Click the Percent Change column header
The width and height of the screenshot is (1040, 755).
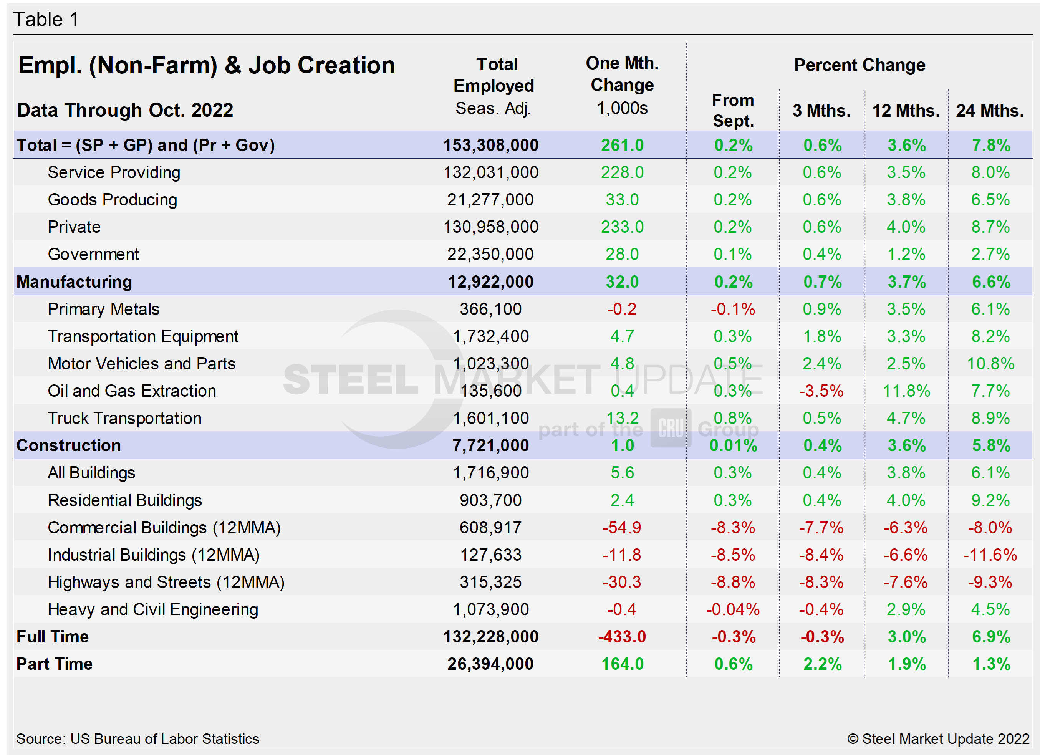click(x=859, y=65)
